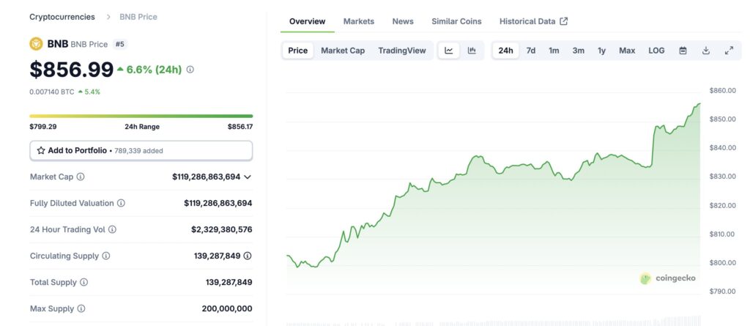
Task: Click Circulating Supply label info icon
Action: pos(105,256)
